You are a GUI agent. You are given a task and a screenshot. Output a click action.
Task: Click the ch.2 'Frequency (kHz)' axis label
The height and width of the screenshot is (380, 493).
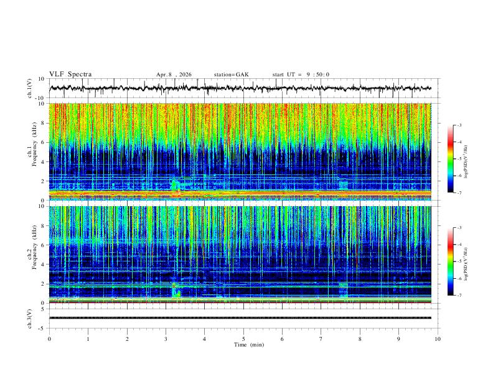[34, 247]
